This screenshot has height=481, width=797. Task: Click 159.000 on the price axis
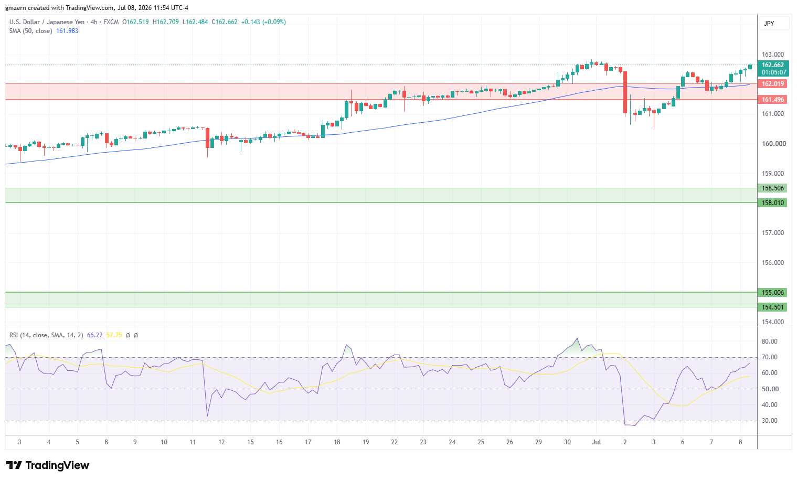(x=773, y=174)
